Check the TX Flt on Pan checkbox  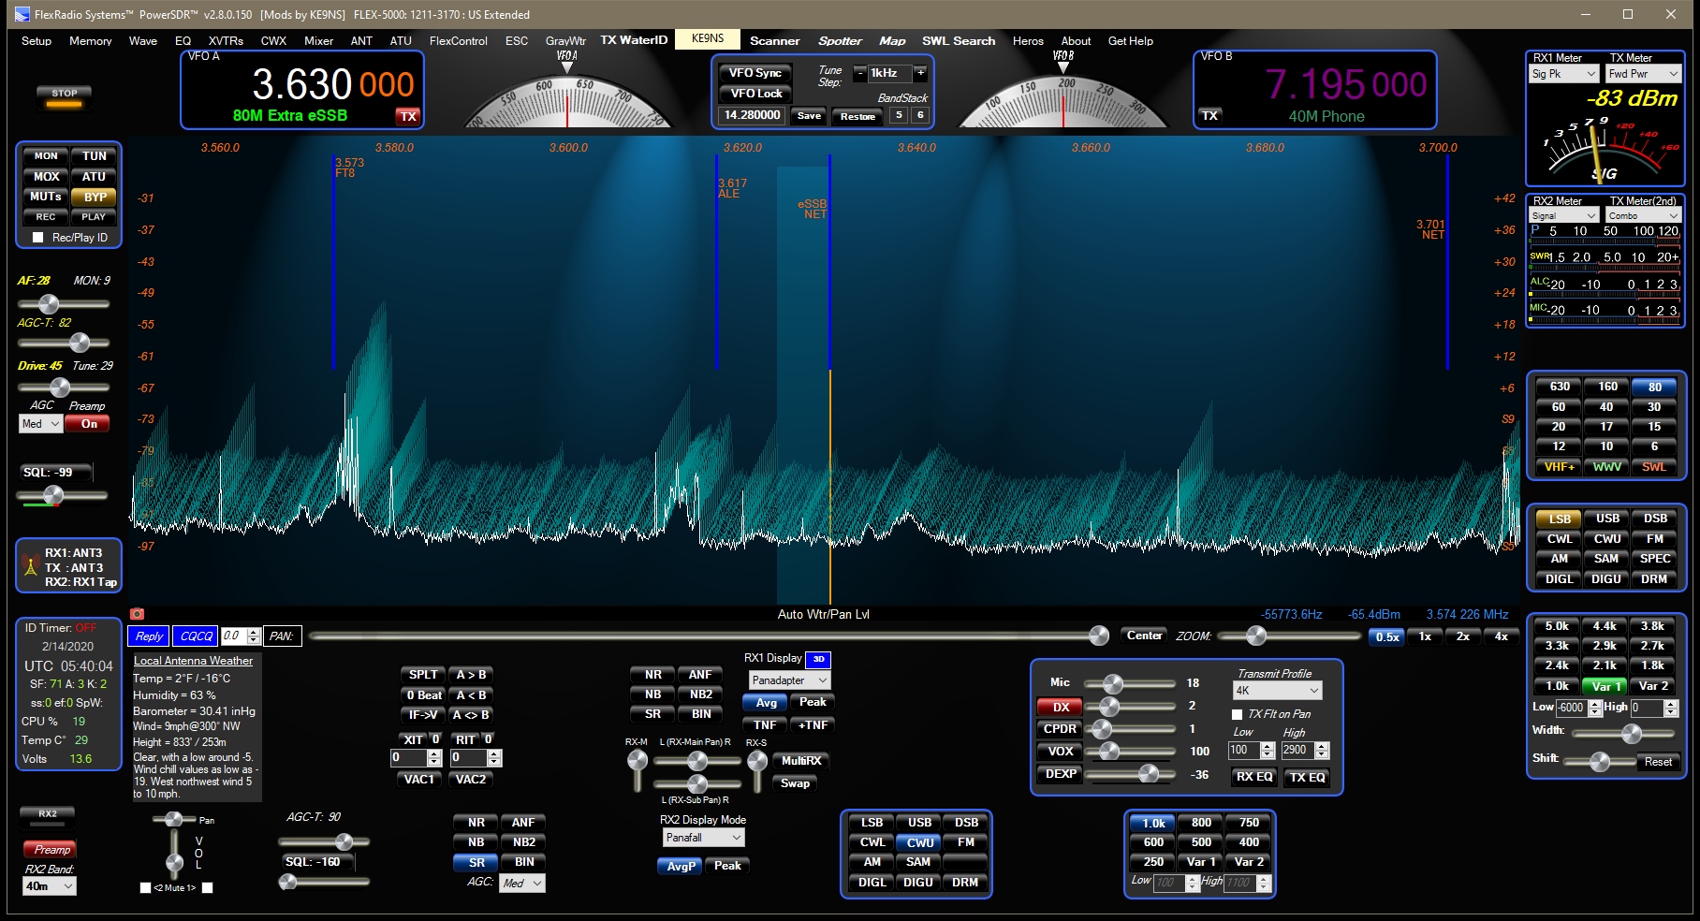click(1237, 714)
